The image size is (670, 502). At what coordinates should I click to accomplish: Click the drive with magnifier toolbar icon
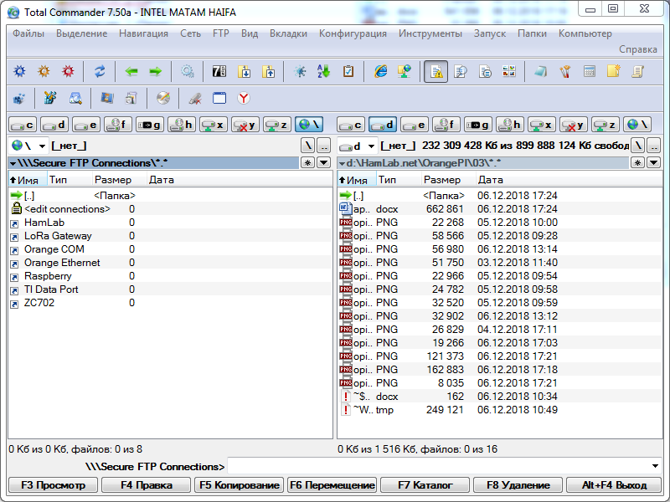[x=75, y=99]
